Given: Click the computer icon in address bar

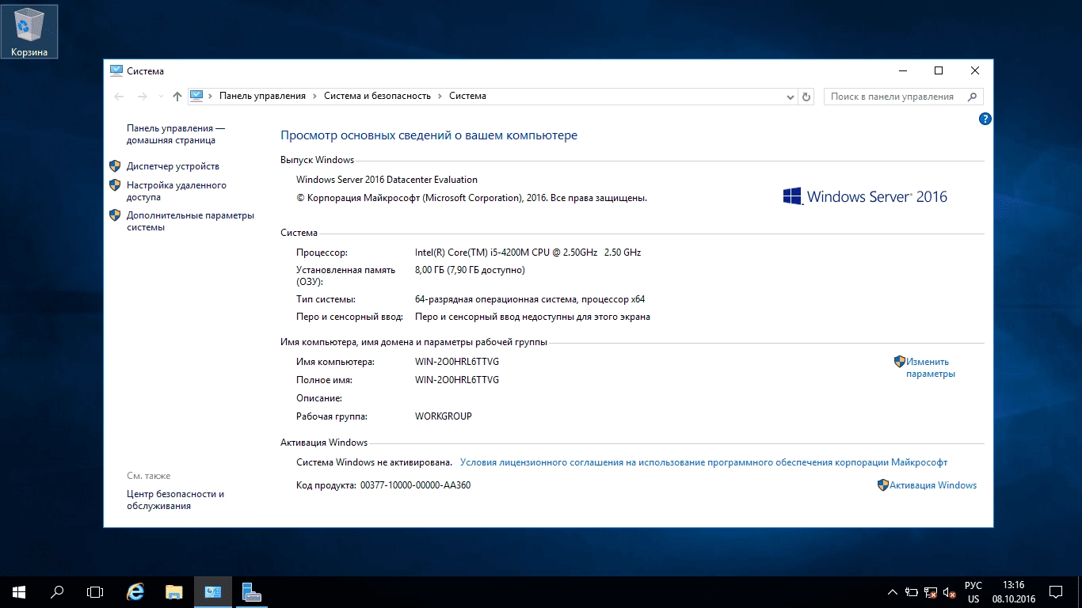Looking at the screenshot, I should 196,96.
